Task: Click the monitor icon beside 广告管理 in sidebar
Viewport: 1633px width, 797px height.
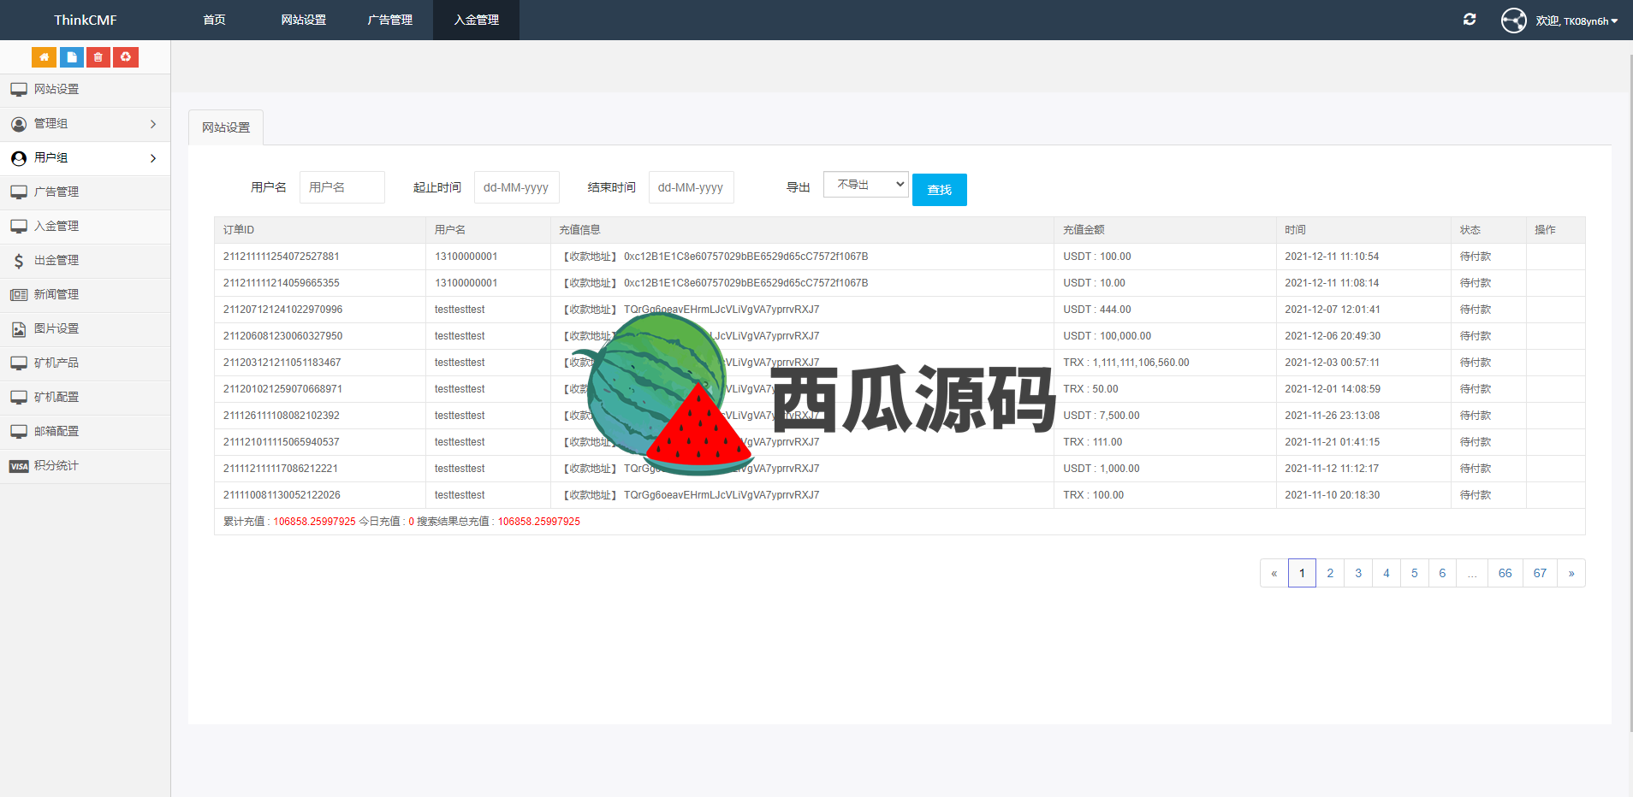Action: (x=19, y=192)
